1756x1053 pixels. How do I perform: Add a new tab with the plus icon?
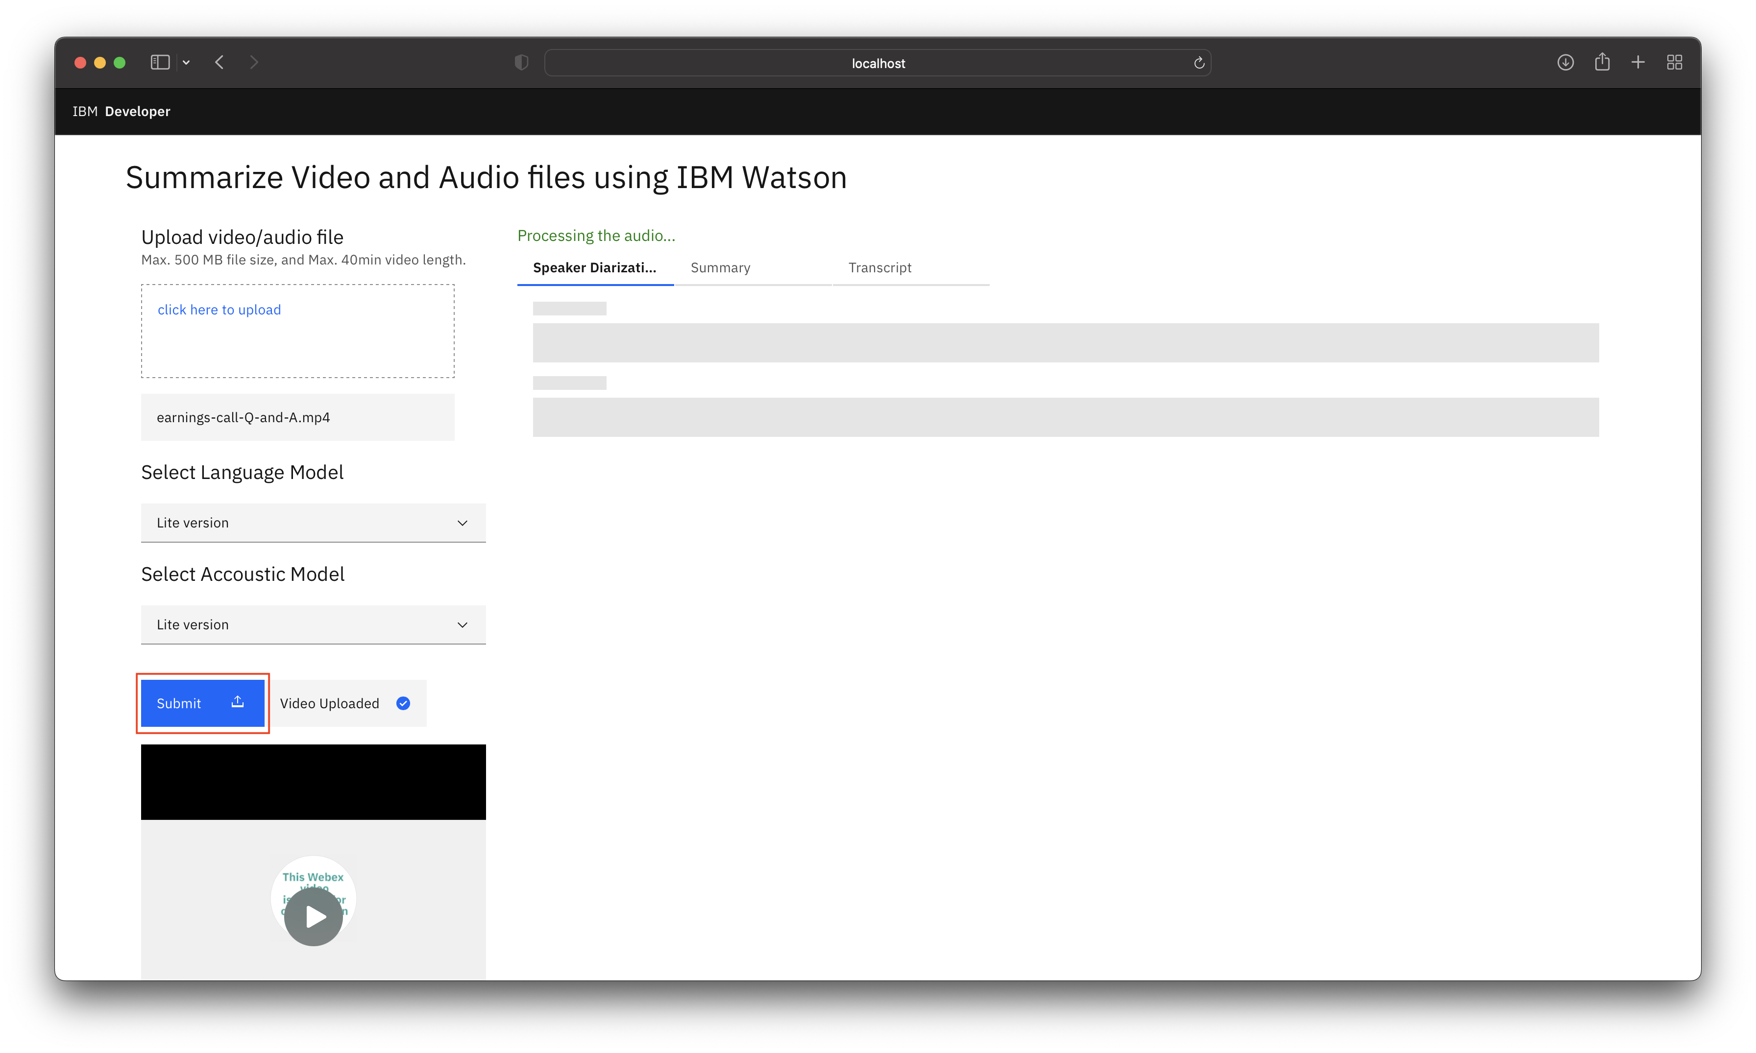1638,62
